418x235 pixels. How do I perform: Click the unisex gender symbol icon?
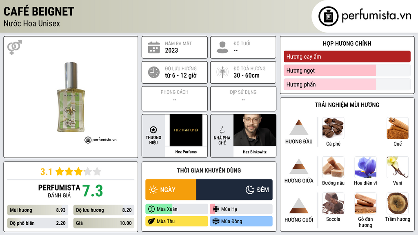point(15,47)
